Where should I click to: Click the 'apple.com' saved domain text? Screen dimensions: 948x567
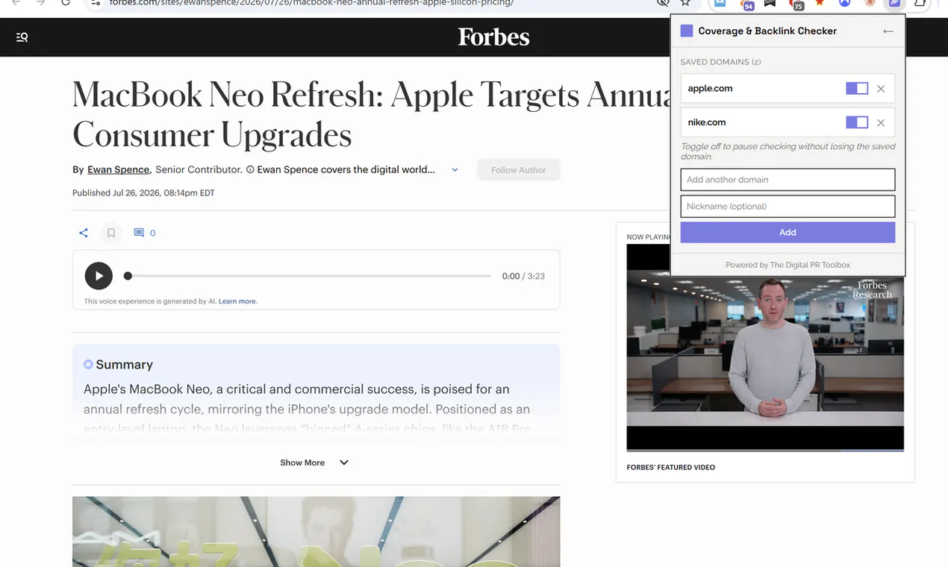[710, 88]
